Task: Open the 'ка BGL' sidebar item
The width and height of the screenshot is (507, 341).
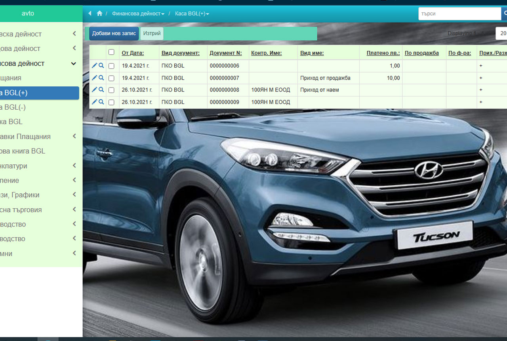Action: 40,122
